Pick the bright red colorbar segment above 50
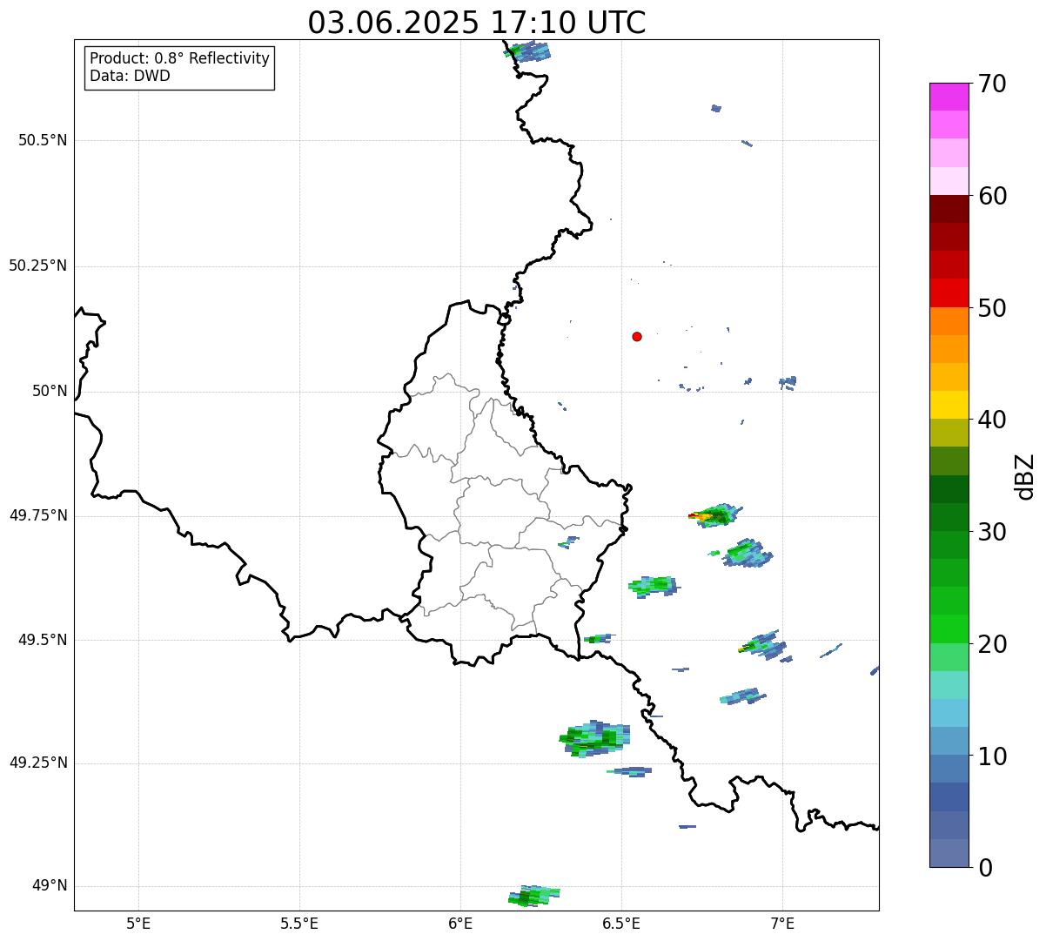The image size is (1046, 941). click(949, 293)
